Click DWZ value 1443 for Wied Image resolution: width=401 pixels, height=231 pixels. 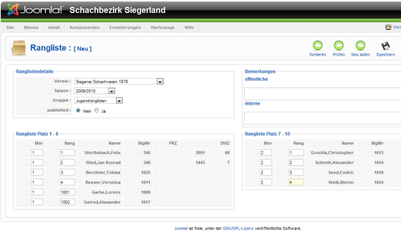click(x=200, y=163)
